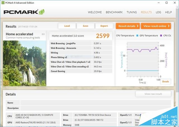
Task: Click the Export button
Action: (104, 26)
